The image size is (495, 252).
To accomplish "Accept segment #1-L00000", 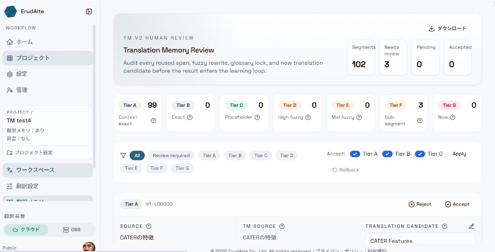I will coord(457,204).
